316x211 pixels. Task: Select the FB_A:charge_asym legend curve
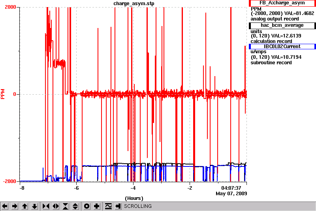282,3
